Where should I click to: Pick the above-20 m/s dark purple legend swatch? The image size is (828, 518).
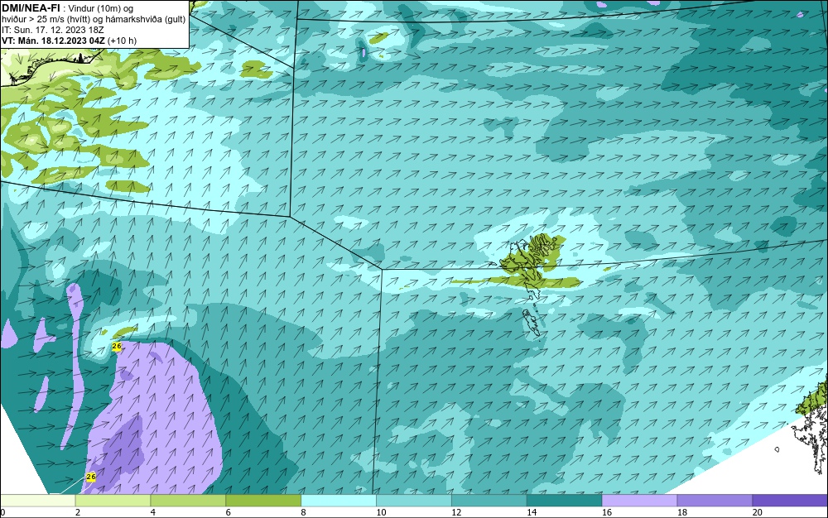coord(790,501)
